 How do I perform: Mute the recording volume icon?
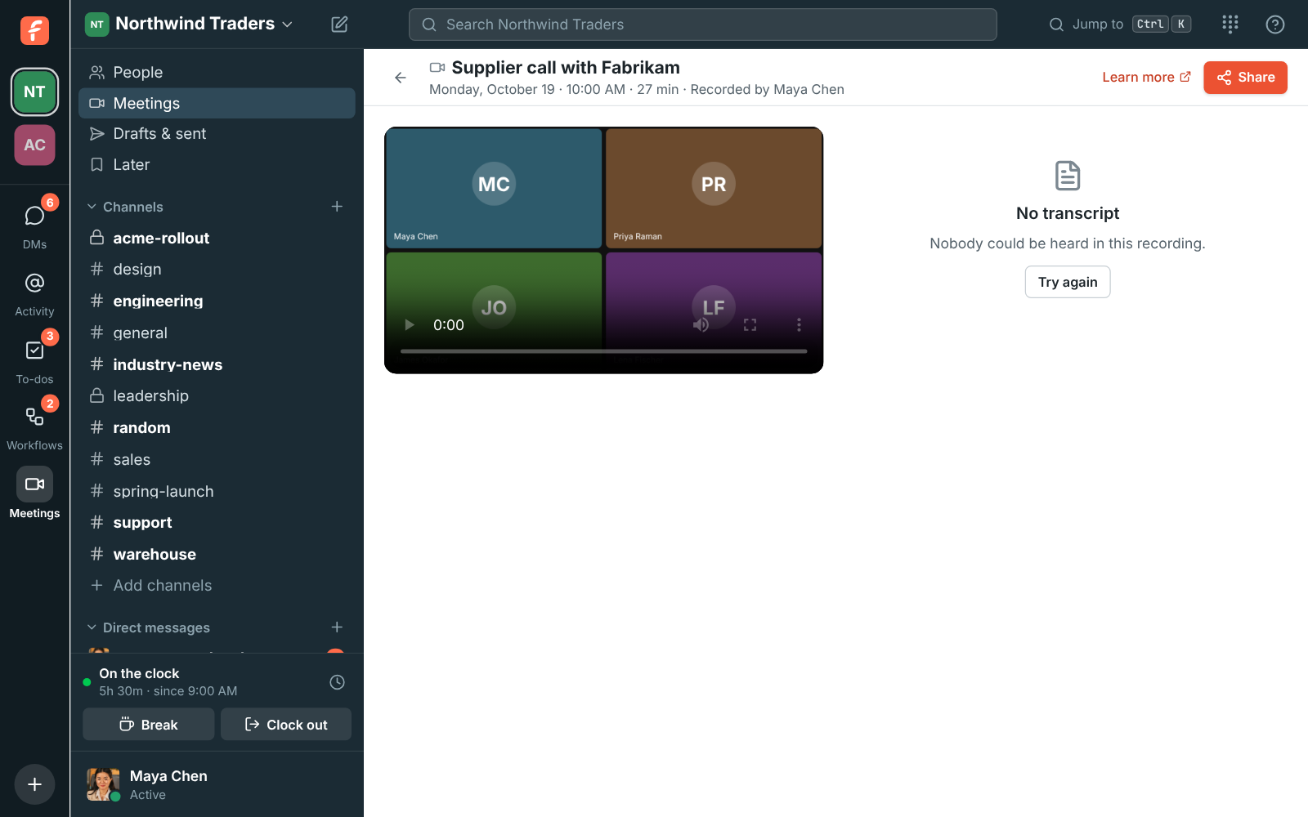701,325
